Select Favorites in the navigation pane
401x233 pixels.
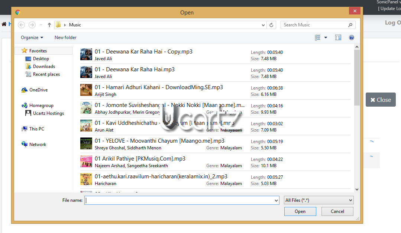pyautogui.click(x=43, y=51)
